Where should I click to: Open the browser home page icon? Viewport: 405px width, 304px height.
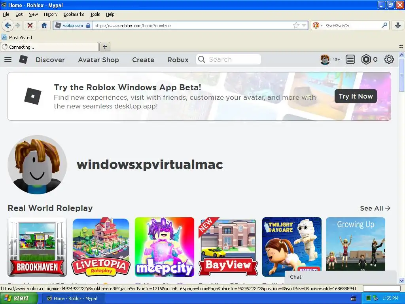(x=44, y=25)
